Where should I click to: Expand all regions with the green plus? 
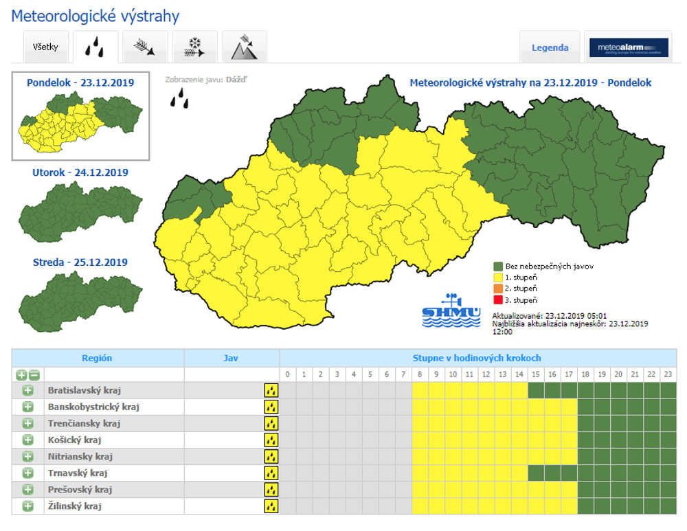21,375
